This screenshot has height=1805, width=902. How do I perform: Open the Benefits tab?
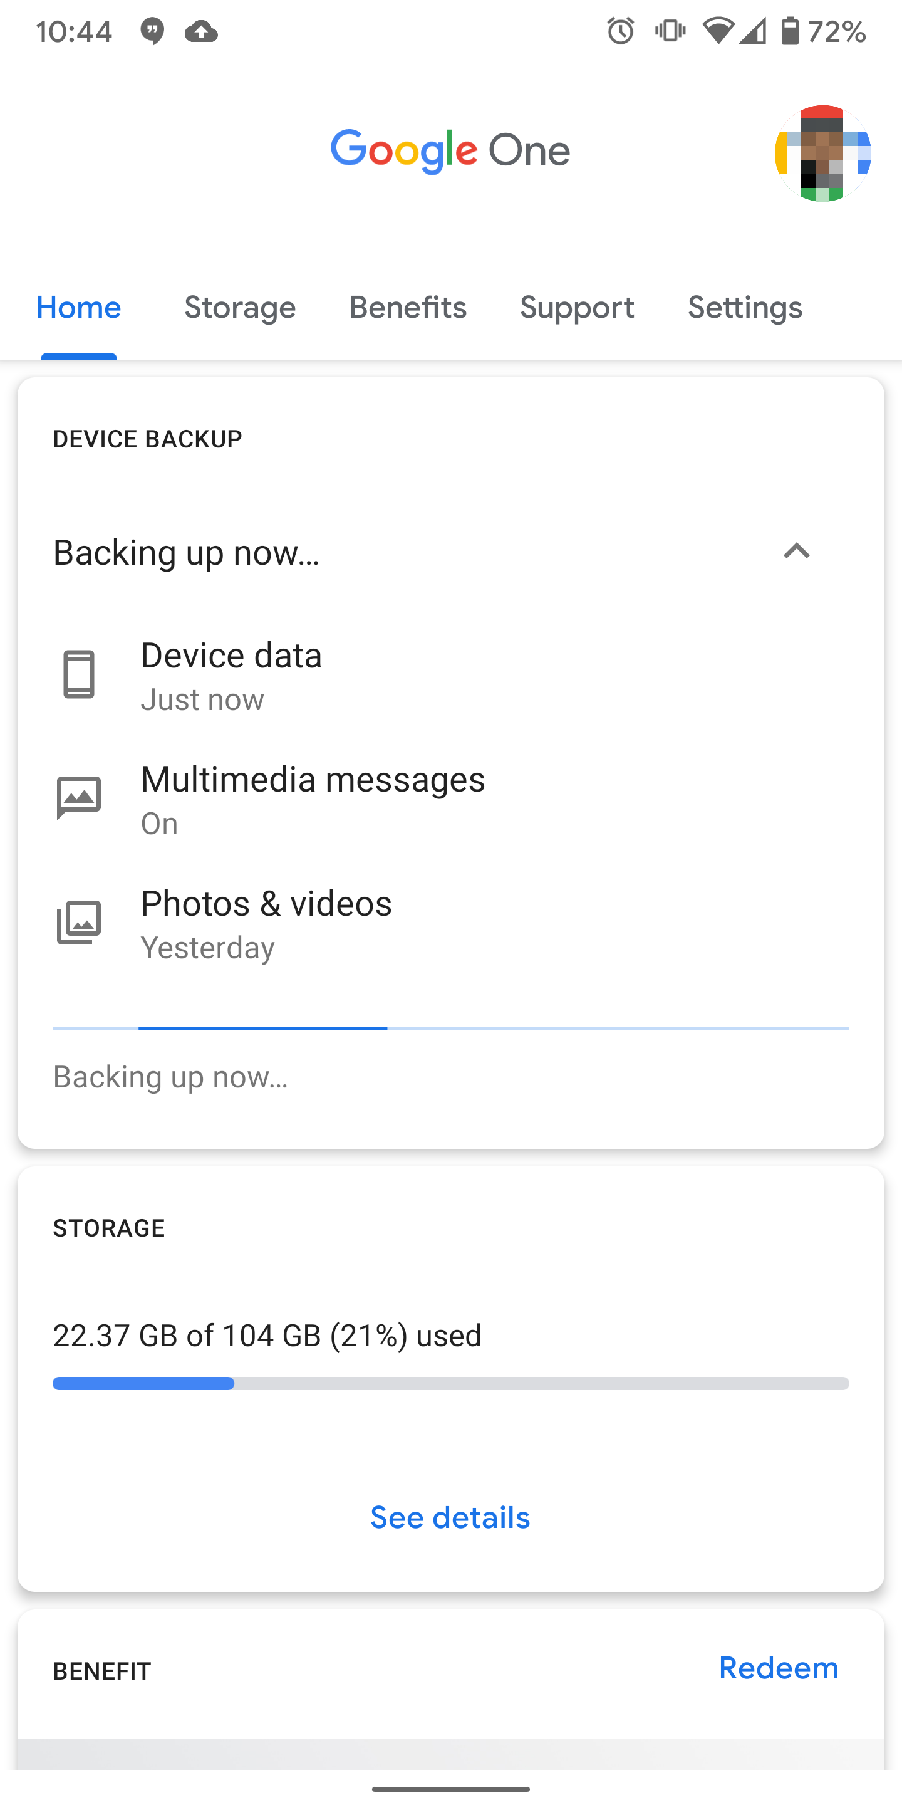coord(407,307)
